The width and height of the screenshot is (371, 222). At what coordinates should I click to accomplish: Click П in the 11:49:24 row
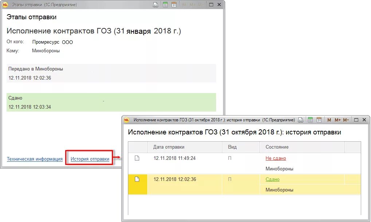click(x=230, y=158)
